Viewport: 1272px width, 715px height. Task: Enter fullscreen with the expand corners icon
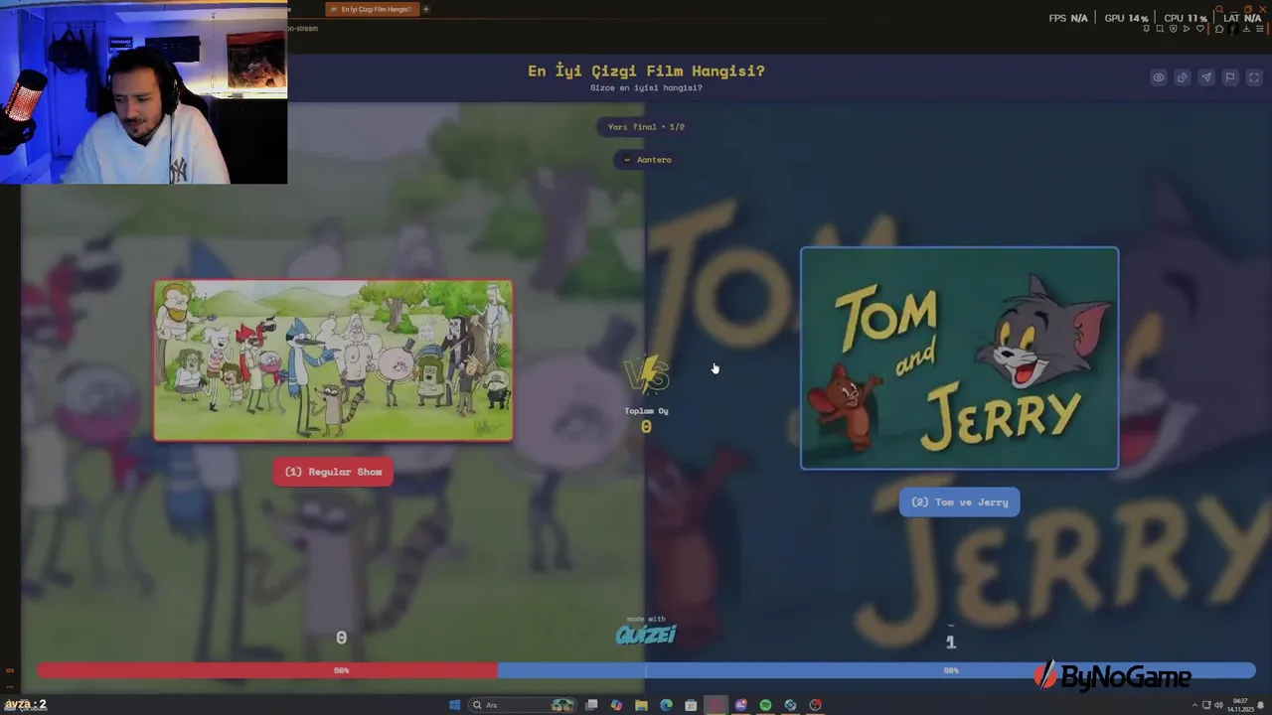[x=1254, y=77]
